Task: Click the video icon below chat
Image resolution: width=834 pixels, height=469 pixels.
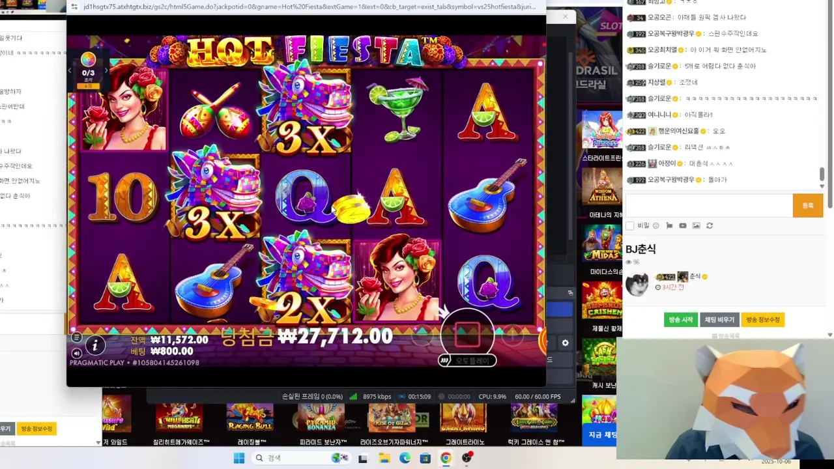Action: 682,225
